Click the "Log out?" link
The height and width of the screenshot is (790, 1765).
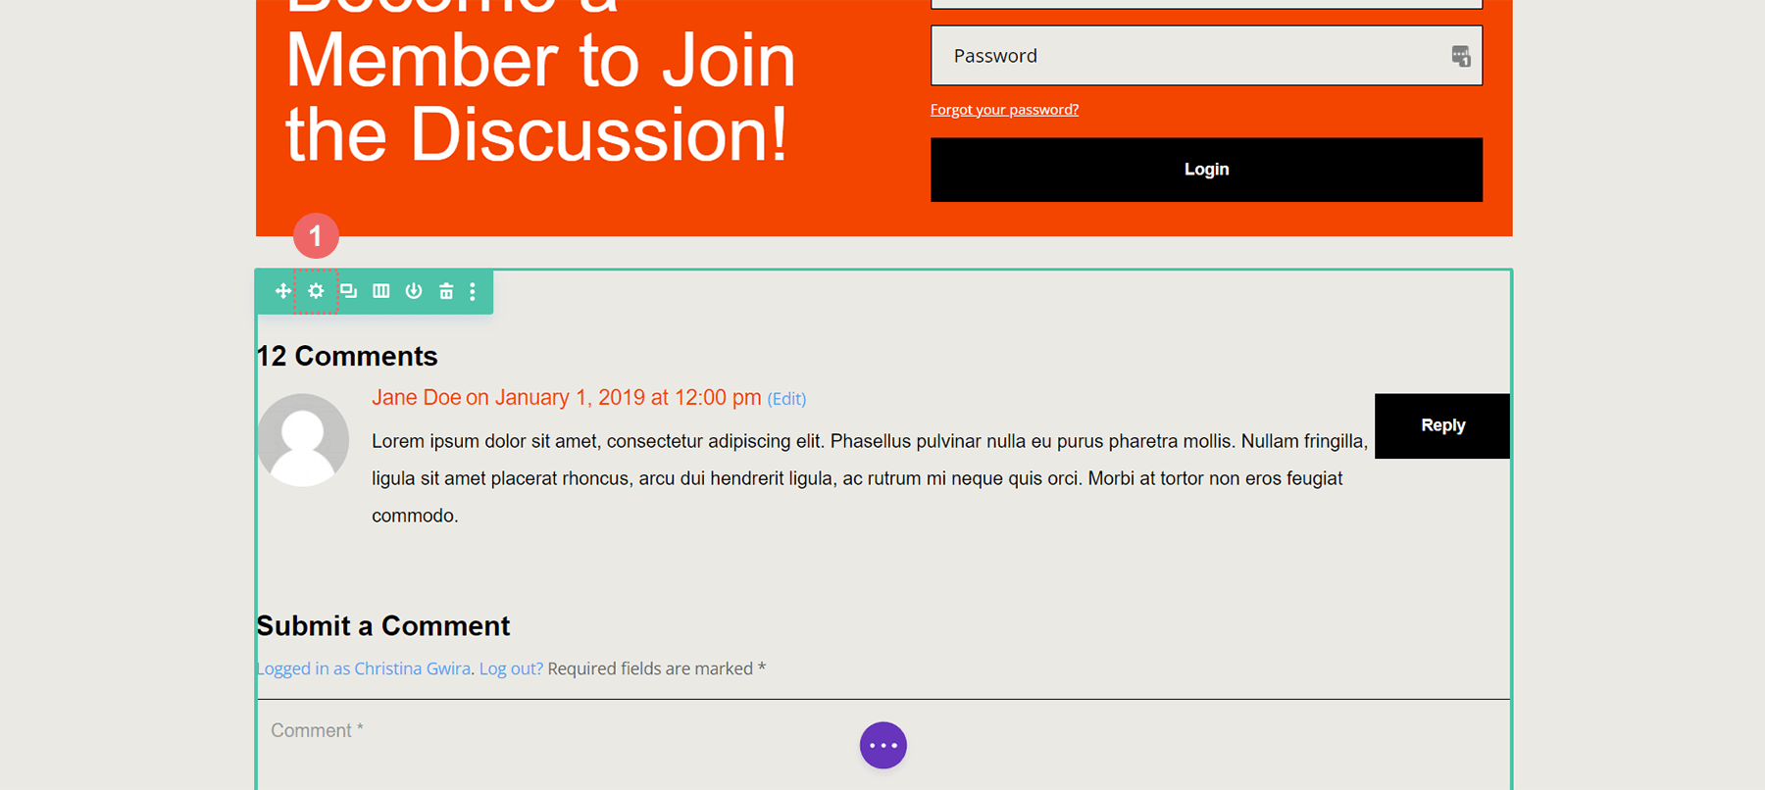[511, 668]
